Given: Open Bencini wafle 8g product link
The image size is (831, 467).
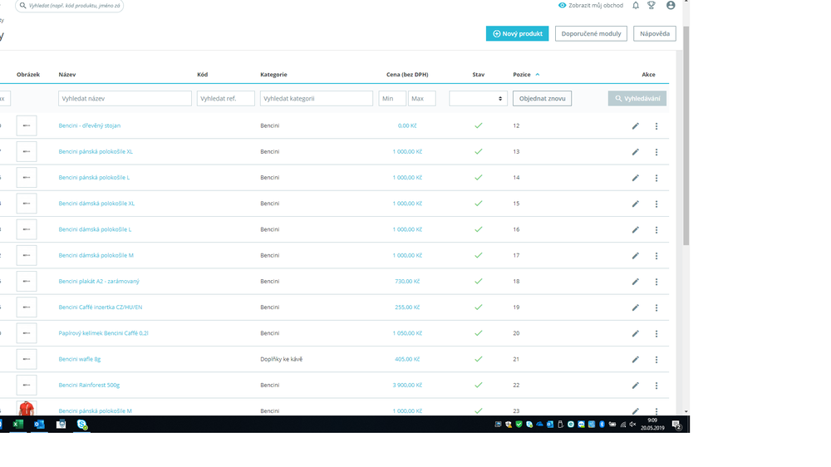Looking at the screenshot, I should point(80,360).
